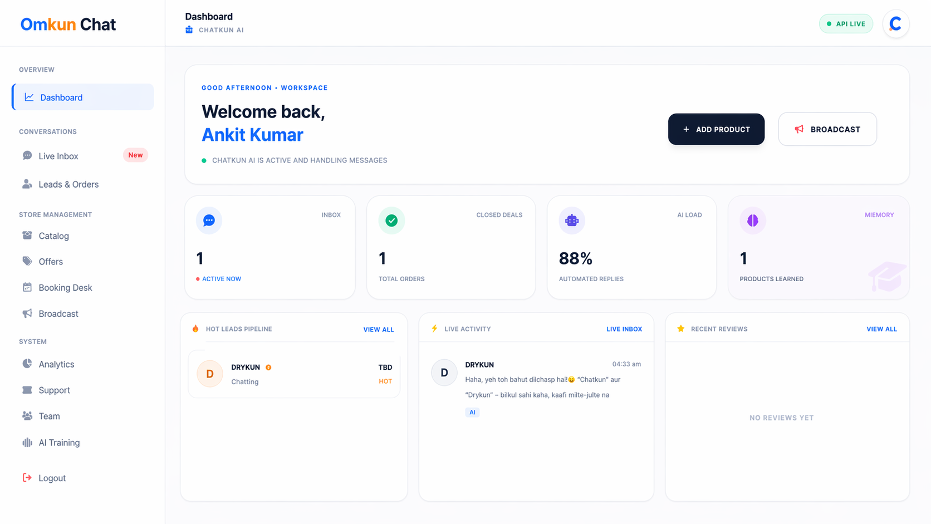931x524 pixels.
Task: Select the Team members icon
Action: [x=27, y=416]
